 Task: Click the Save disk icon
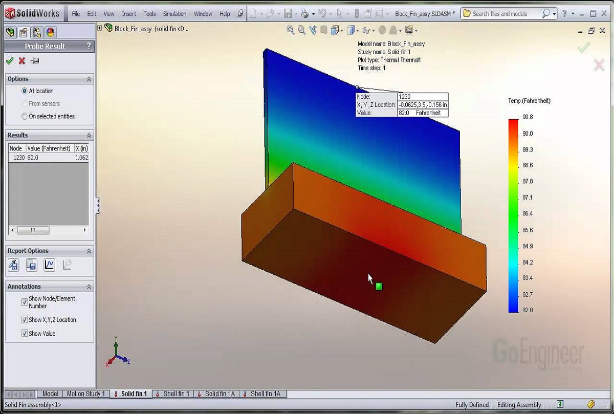click(x=288, y=14)
